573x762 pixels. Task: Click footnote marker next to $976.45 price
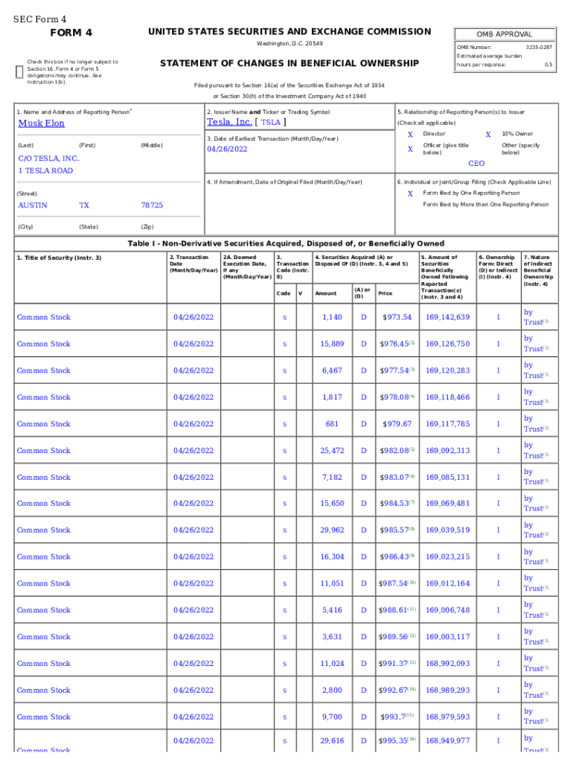pos(412,342)
